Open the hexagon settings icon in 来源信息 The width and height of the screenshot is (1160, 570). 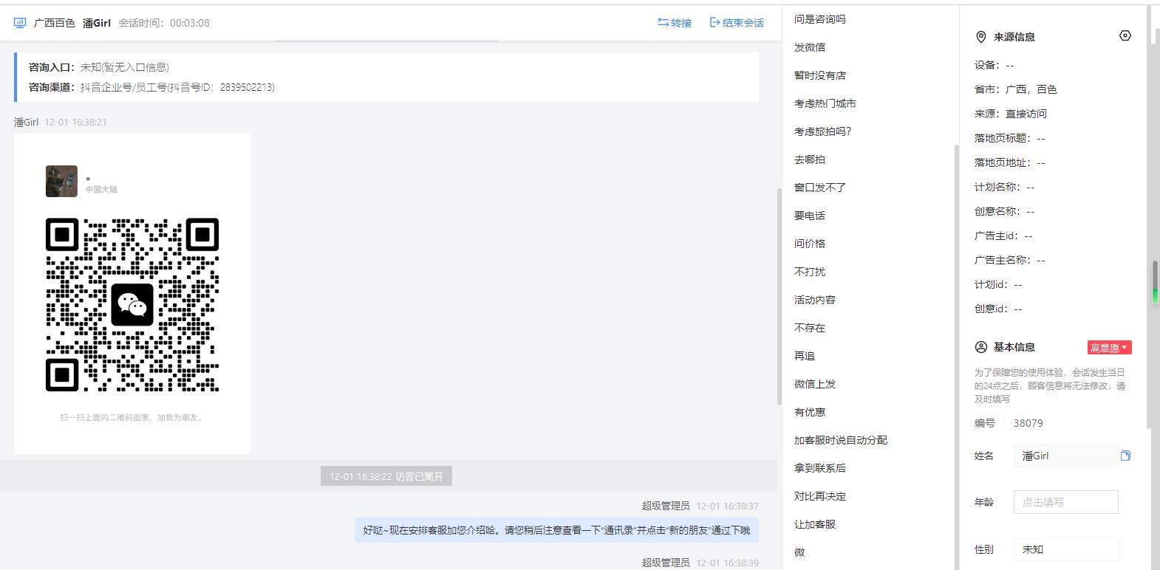(1125, 35)
